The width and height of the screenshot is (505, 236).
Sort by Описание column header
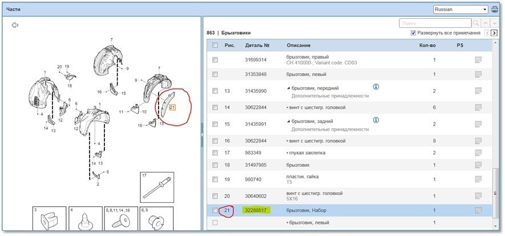(x=298, y=46)
